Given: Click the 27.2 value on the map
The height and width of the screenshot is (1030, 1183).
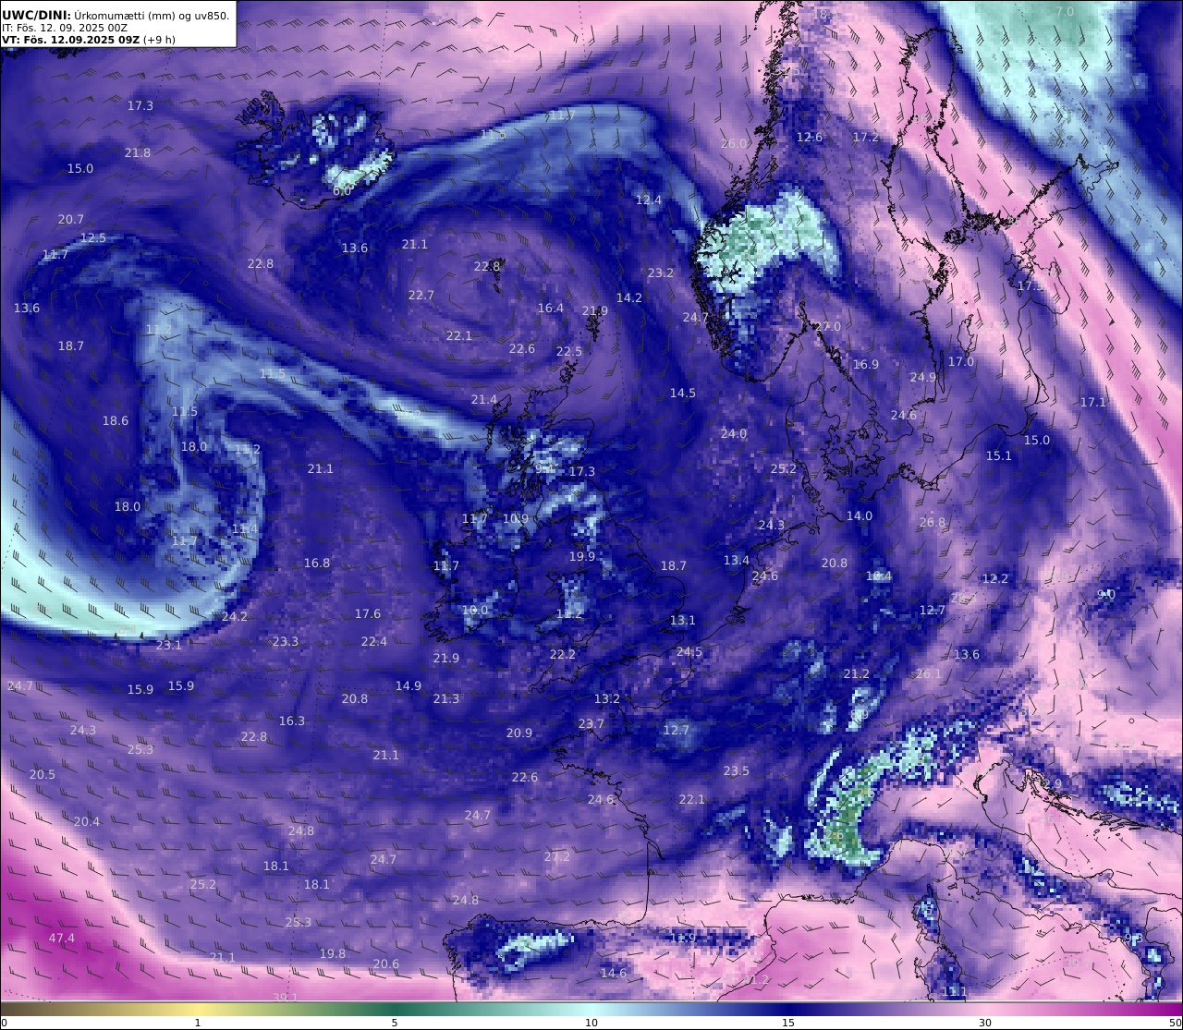Looking at the screenshot, I should tap(557, 856).
